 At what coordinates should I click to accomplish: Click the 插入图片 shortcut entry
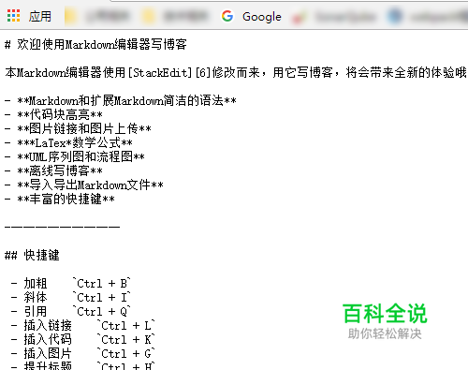pos(48,354)
